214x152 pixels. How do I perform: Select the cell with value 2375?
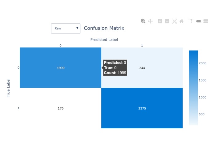[x=142, y=108]
